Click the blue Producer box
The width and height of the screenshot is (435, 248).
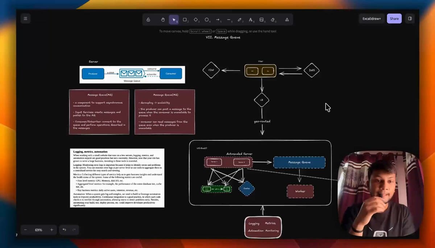pyautogui.click(x=93, y=73)
